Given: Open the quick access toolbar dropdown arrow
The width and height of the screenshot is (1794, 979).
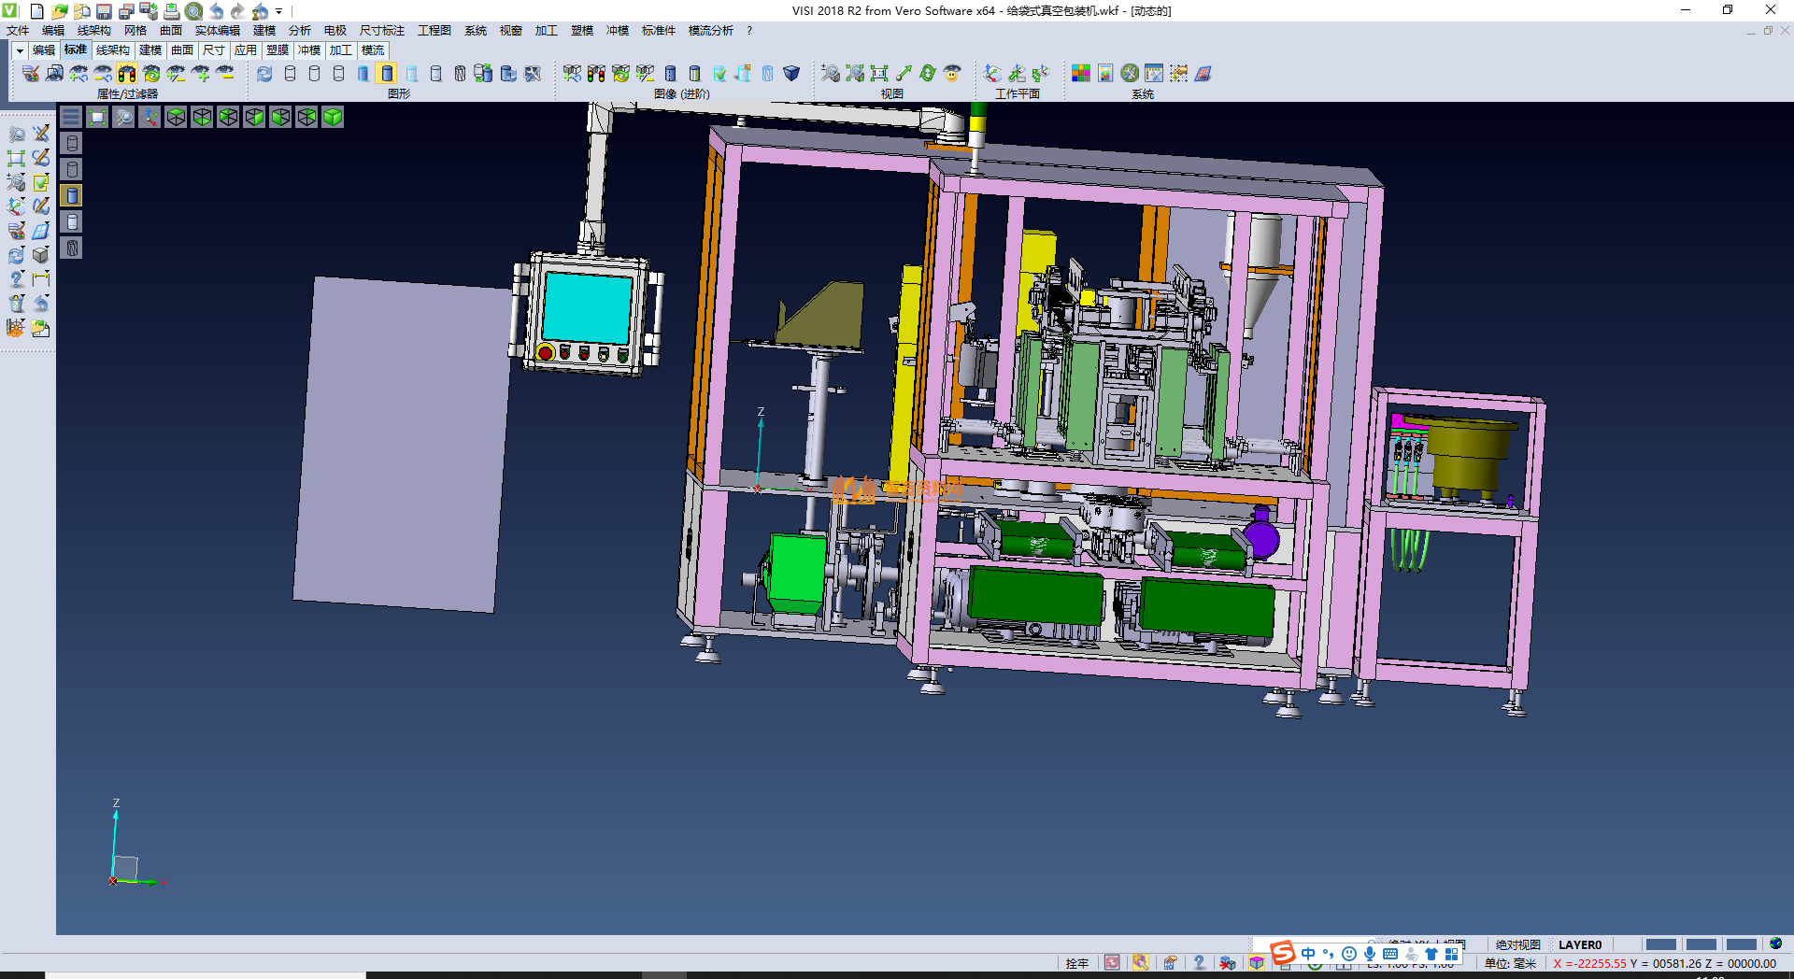Looking at the screenshot, I should click(x=278, y=12).
